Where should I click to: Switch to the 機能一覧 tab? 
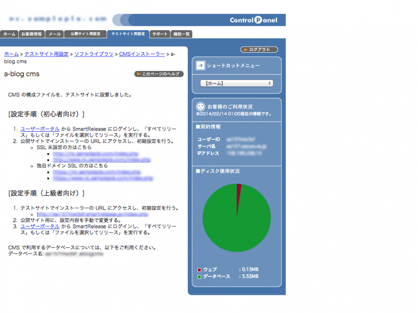[181, 34]
